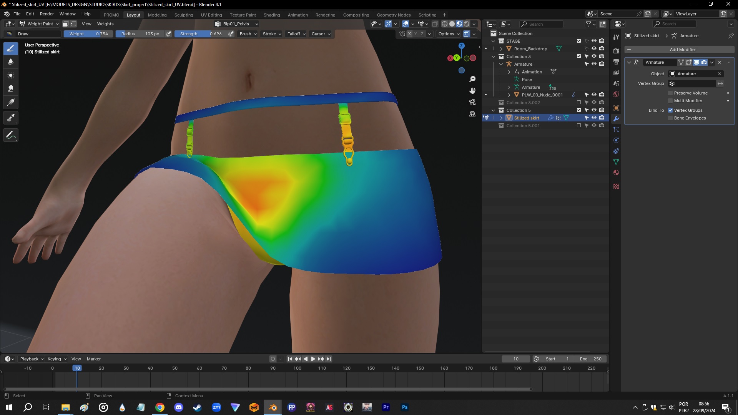
Task: Remove the Armature modifier with its X icon
Action: 720,62
